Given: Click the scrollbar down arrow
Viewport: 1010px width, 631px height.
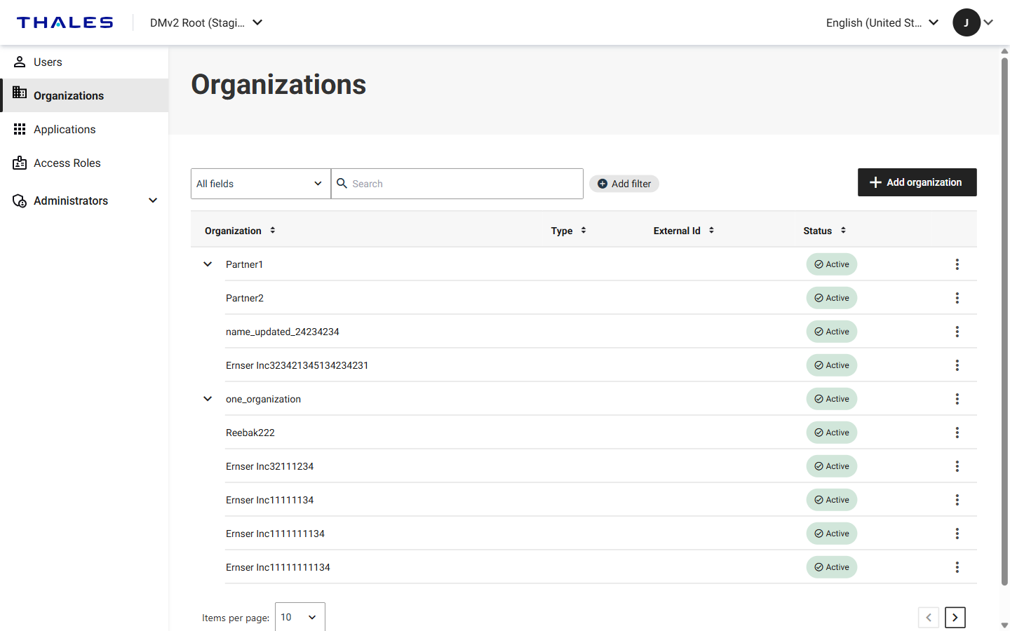Looking at the screenshot, I should (x=1004, y=625).
